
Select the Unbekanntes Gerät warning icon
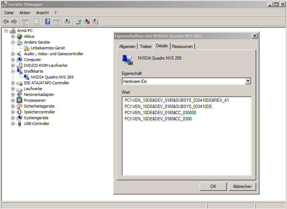26,48
